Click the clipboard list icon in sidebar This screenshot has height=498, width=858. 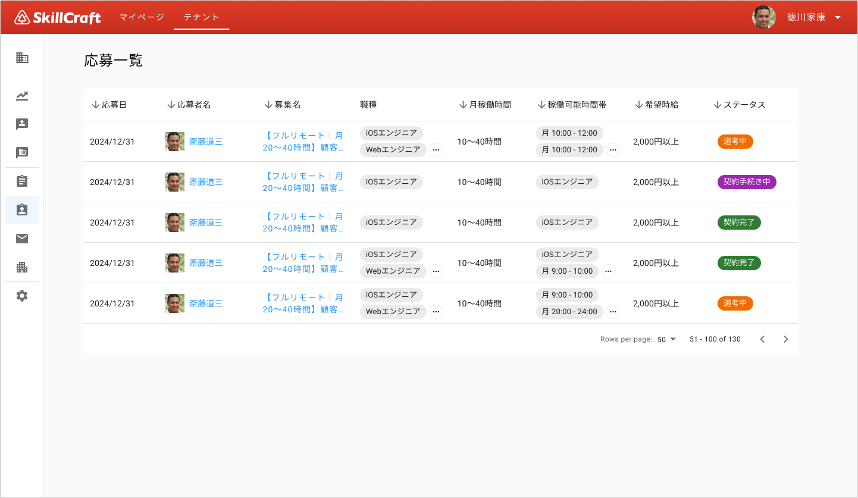point(22,181)
